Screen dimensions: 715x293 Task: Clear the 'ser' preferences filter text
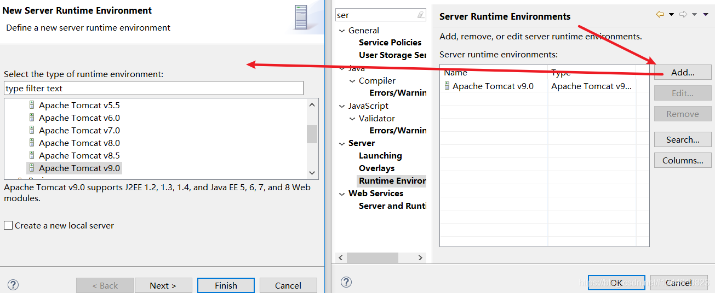[x=421, y=15]
